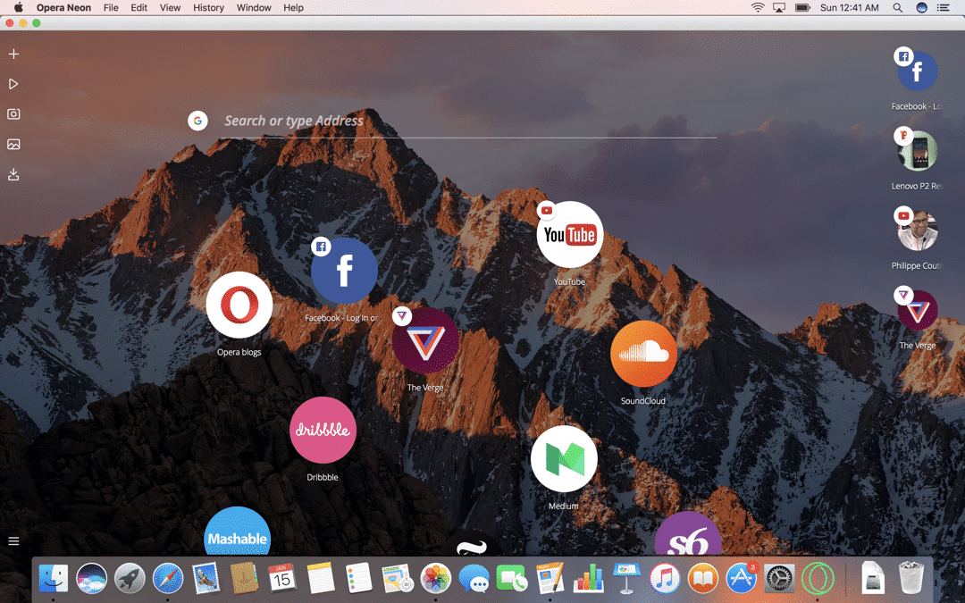
Task: Click the Siri icon in the menu bar
Action: click(x=921, y=8)
